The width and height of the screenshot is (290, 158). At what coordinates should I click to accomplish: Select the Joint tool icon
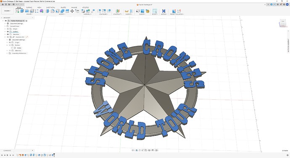pos(93,11)
